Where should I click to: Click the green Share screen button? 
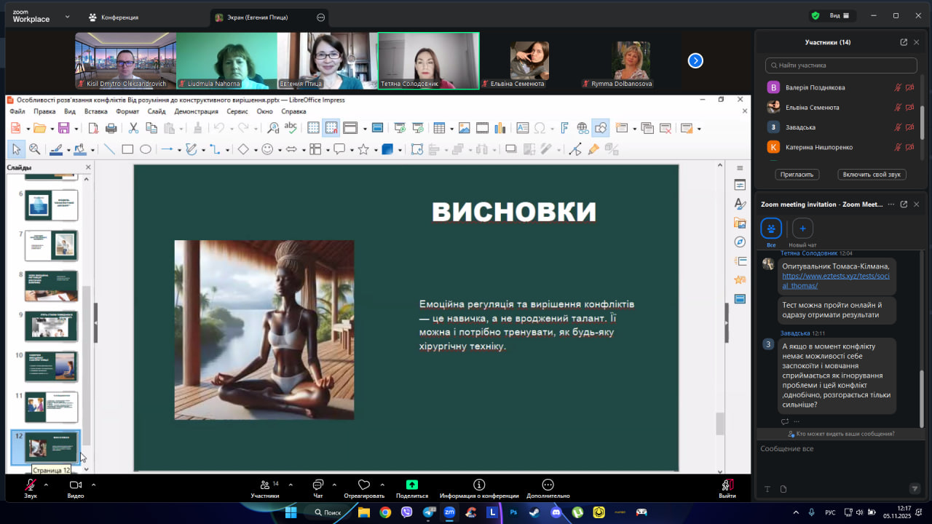click(x=412, y=485)
